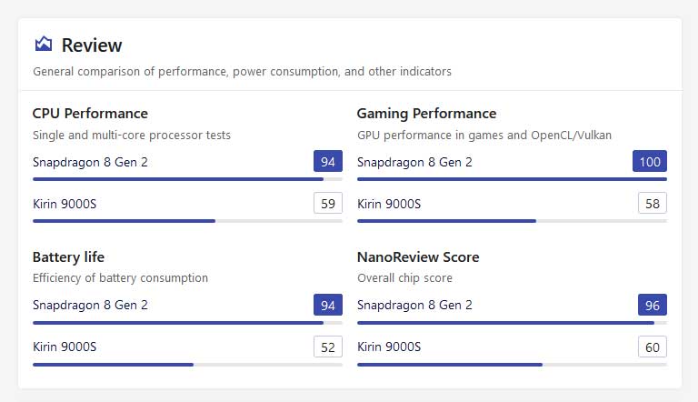Click Snapdragon battery life score 94 badge
The image size is (698, 402).
328,305
